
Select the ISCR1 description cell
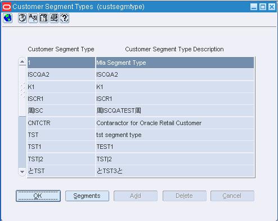175,99
